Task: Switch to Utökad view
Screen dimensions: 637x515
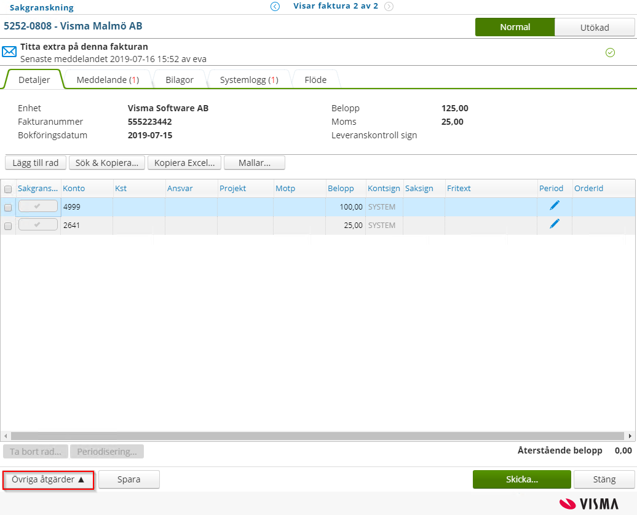Action: pos(595,27)
